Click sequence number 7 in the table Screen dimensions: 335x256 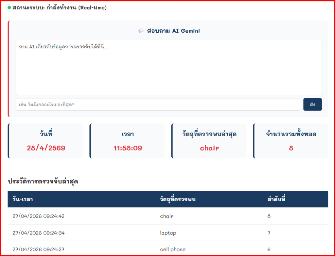(269, 233)
